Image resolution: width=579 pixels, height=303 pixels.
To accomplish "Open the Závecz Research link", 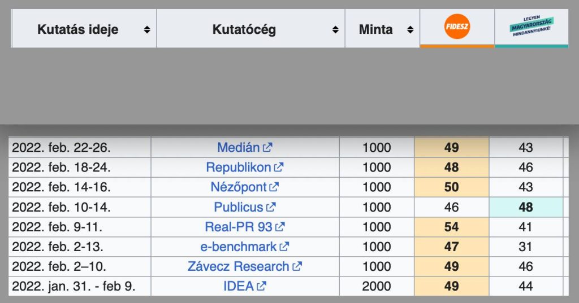I will tap(238, 266).
